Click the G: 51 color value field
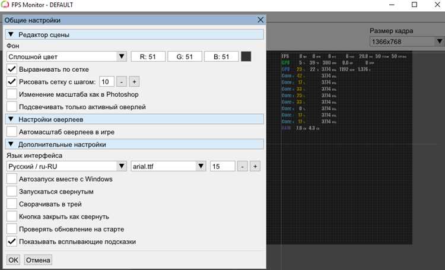The height and width of the screenshot is (270, 445). 185,56
